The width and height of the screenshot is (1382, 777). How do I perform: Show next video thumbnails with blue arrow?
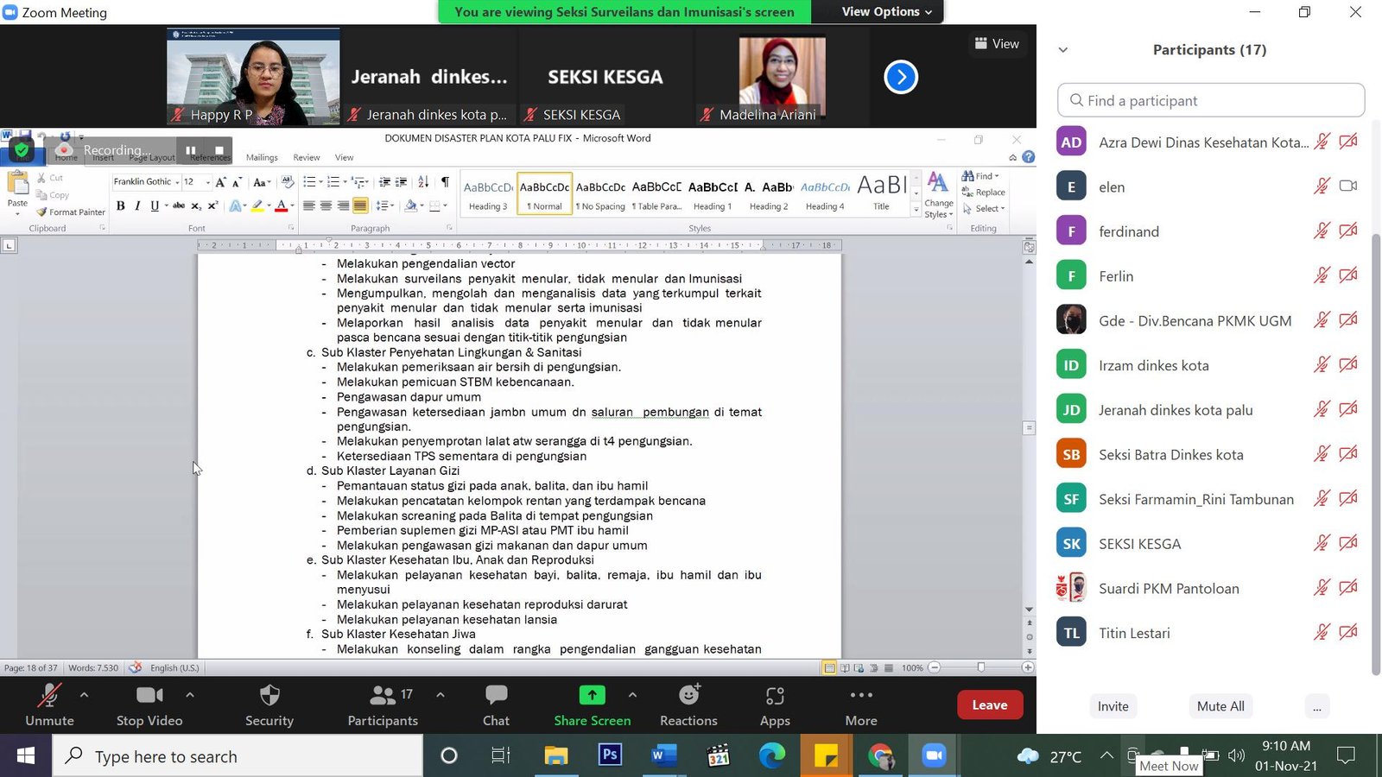pyautogui.click(x=900, y=78)
